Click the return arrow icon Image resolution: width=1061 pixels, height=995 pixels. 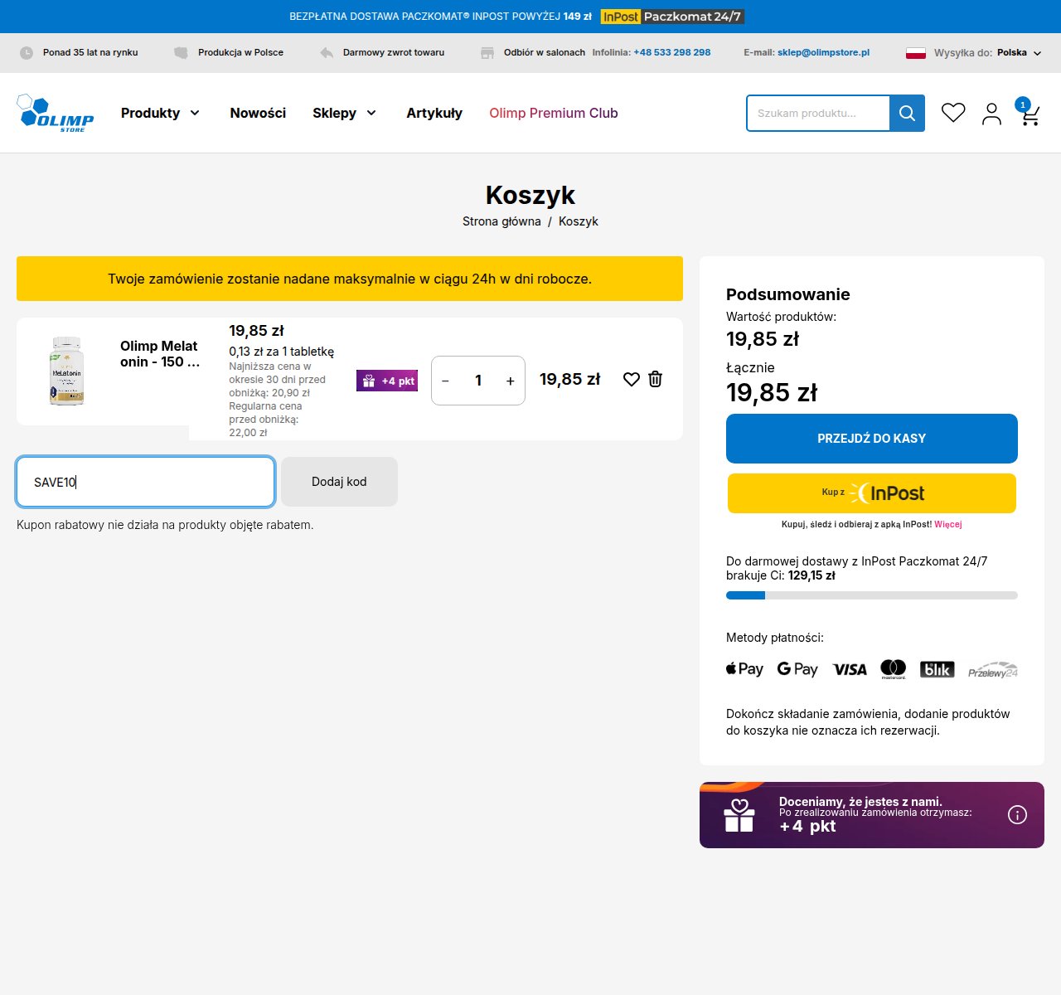point(327,52)
